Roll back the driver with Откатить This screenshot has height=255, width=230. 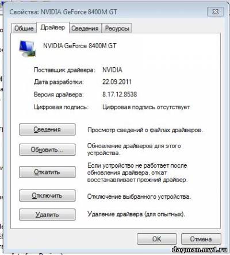coord(47,172)
